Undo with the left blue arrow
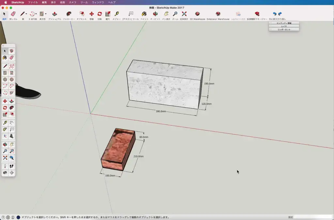This screenshot has width=334, height=220. [275, 14]
